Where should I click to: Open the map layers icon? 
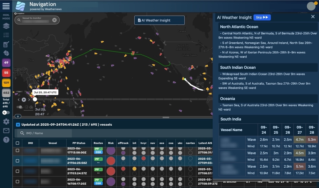coord(6,26)
